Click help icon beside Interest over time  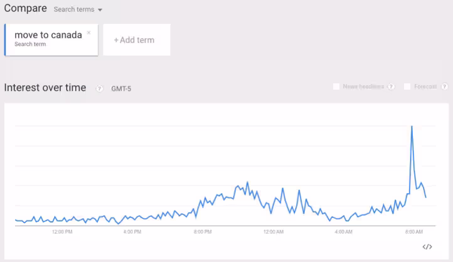(99, 88)
